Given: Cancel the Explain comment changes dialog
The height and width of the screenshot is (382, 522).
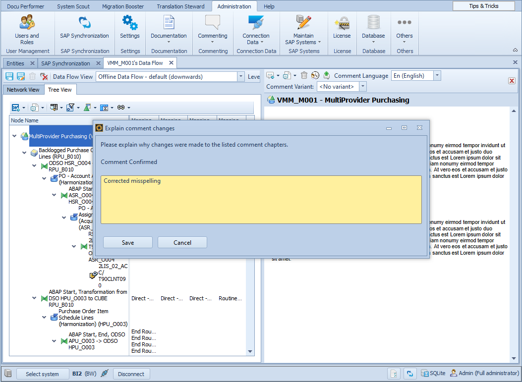Looking at the screenshot, I should pyautogui.click(x=182, y=242).
